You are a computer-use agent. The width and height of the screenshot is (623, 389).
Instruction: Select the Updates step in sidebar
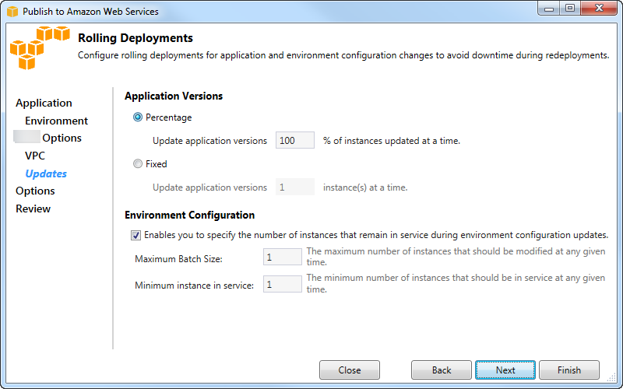coord(46,173)
